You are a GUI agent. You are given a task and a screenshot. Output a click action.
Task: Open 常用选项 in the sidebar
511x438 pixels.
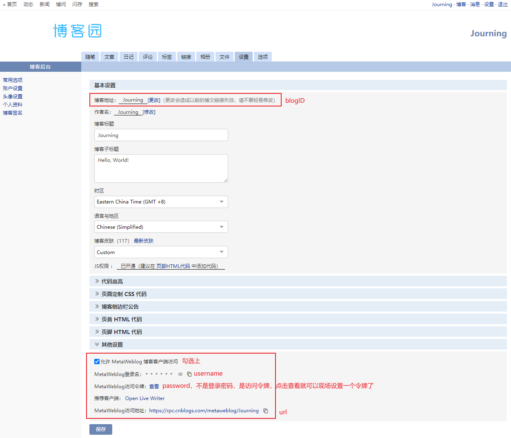[x=13, y=80]
